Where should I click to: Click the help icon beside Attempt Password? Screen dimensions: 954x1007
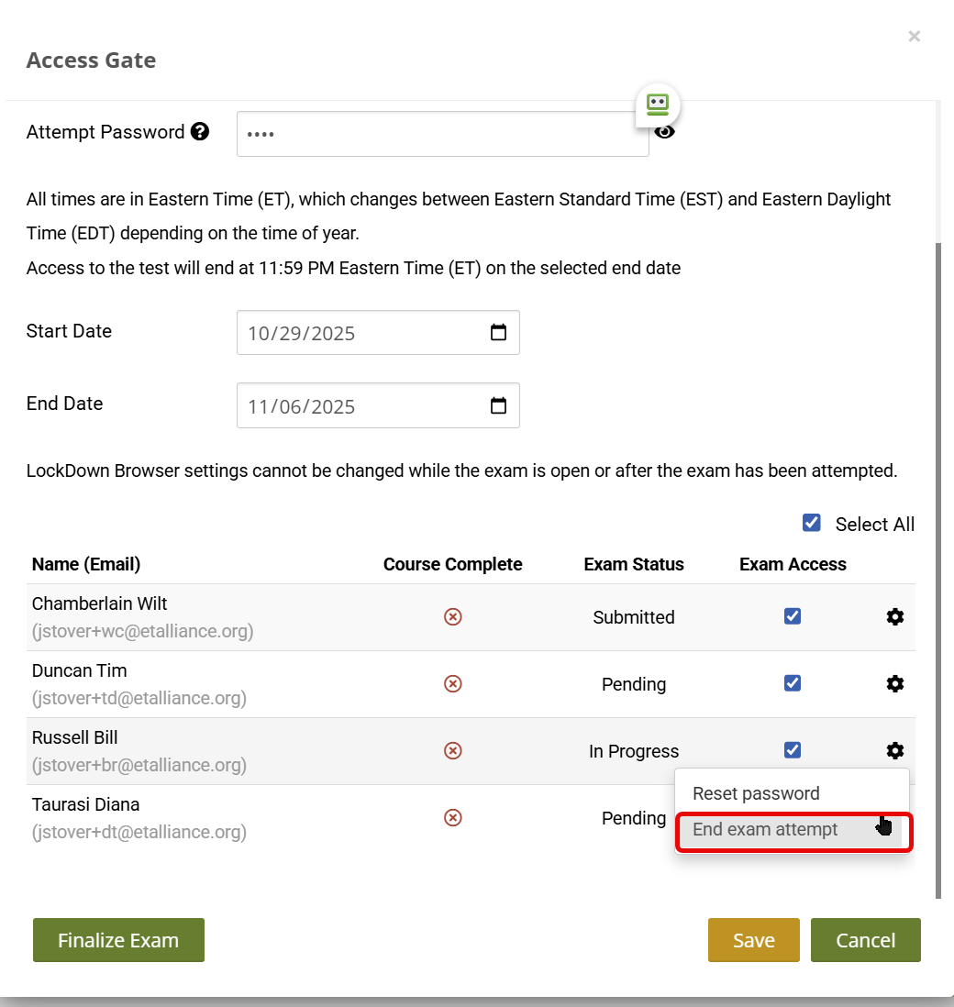[200, 132]
